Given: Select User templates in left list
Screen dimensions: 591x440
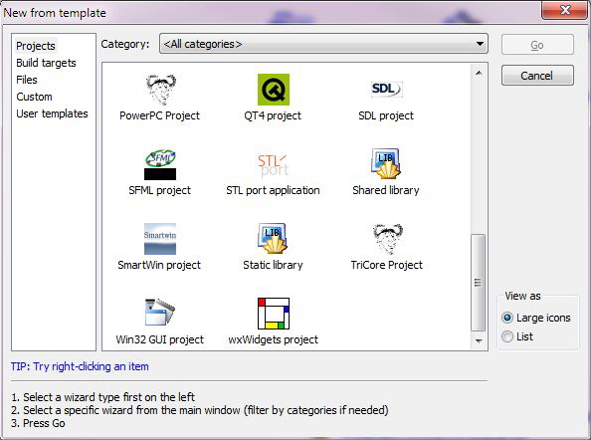Looking at the screenshot, I should coord(52,113).
